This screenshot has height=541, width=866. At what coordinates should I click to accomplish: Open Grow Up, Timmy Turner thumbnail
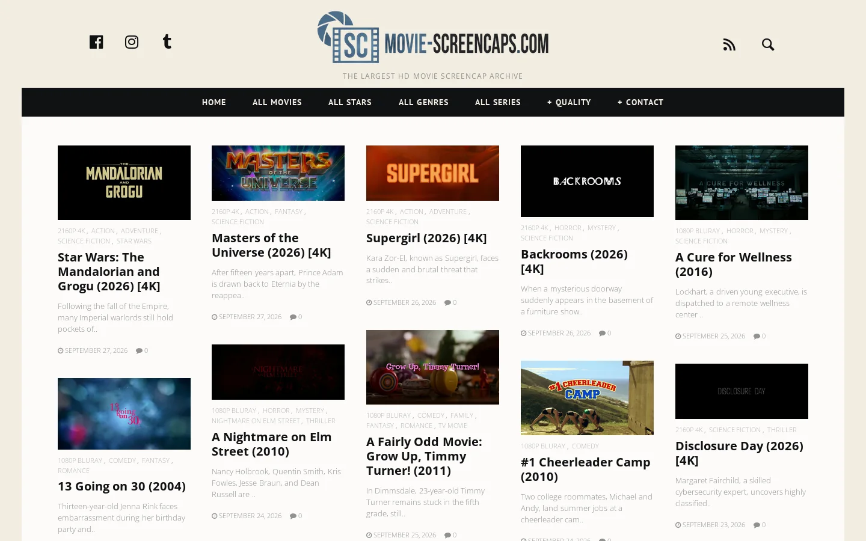[432, 367]
